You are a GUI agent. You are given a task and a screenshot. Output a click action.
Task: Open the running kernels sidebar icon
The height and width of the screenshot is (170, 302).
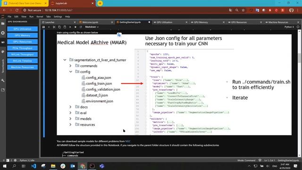click(3, 33)
